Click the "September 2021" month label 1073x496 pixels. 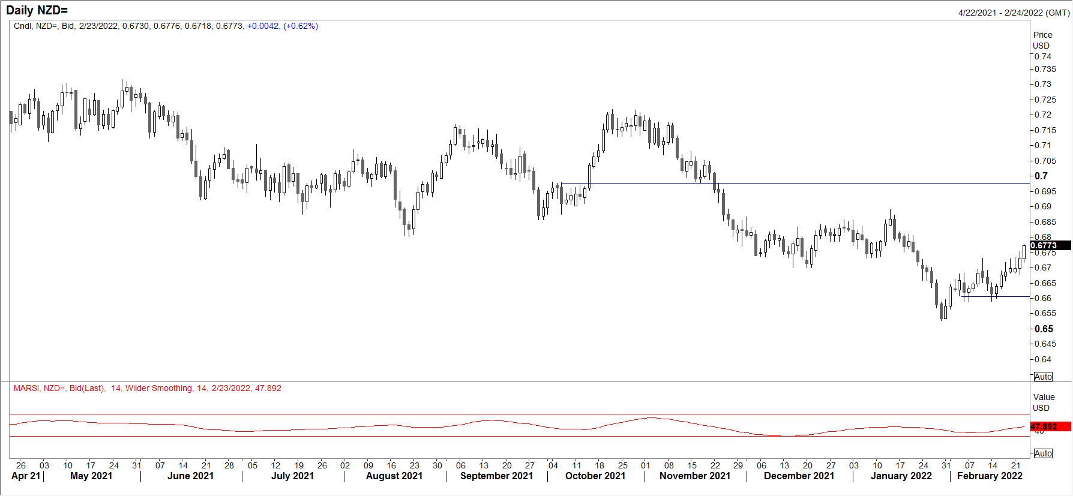(x=496, y=476)
